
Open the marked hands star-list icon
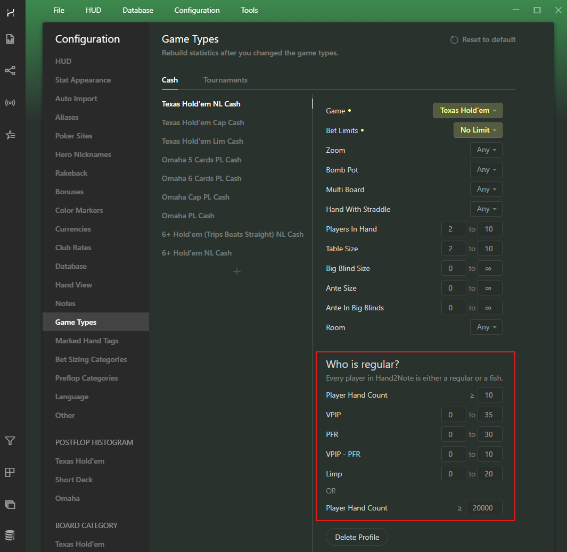pos(10,135)
